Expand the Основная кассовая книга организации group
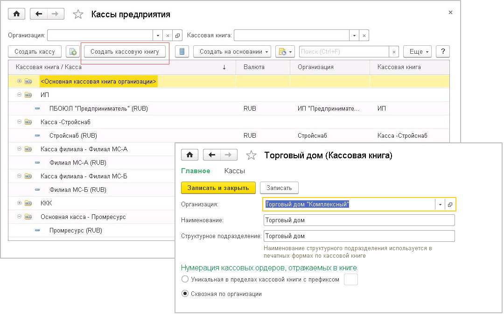The width and height of the screenshot is (504, 317). [x=20, y=82]
